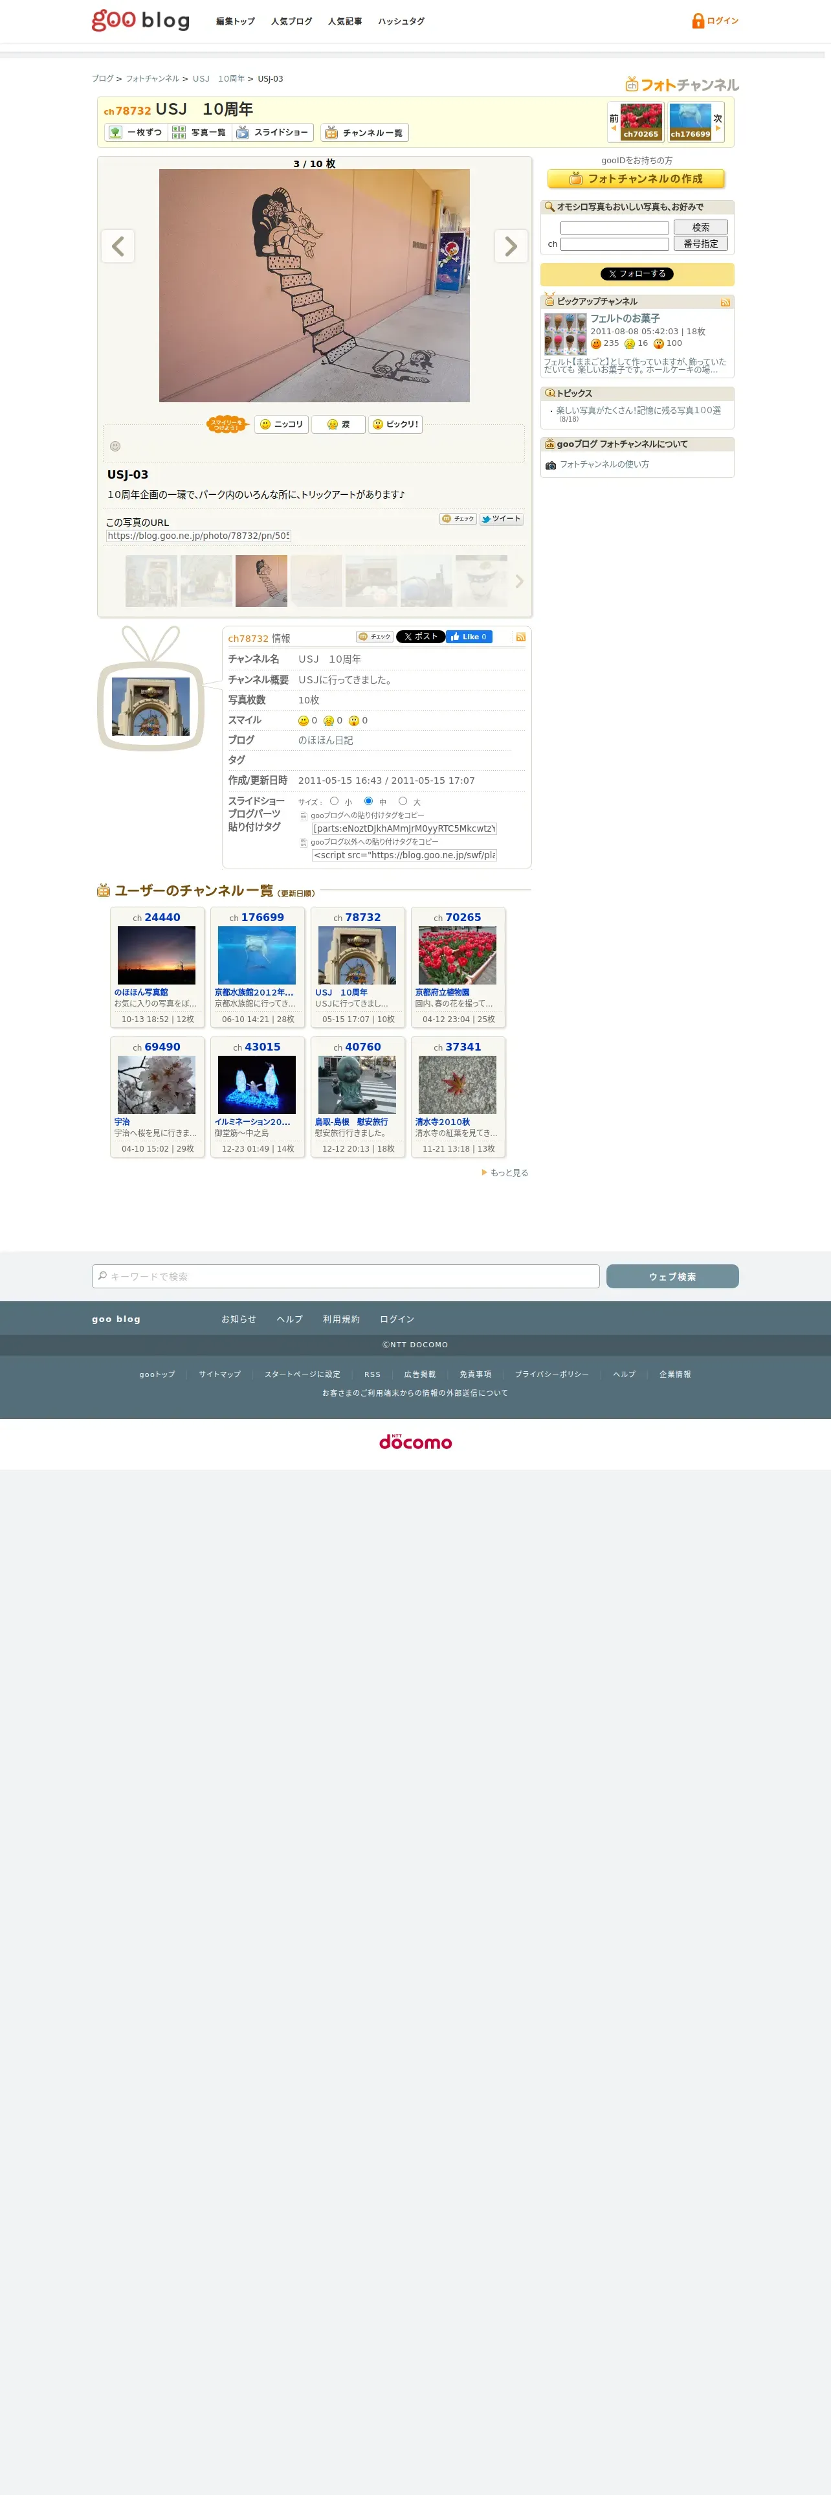Go to previous channel ch70265 thumbnail

point(641,122)
